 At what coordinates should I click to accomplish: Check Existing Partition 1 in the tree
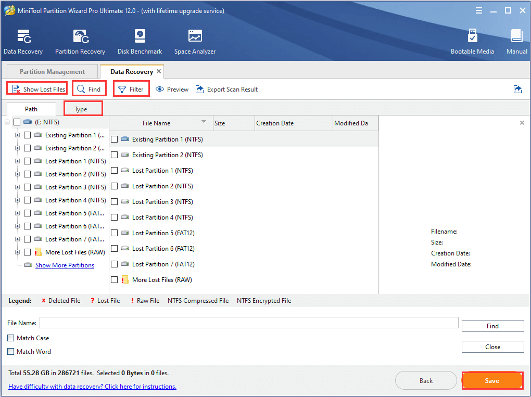pos(28,135)
